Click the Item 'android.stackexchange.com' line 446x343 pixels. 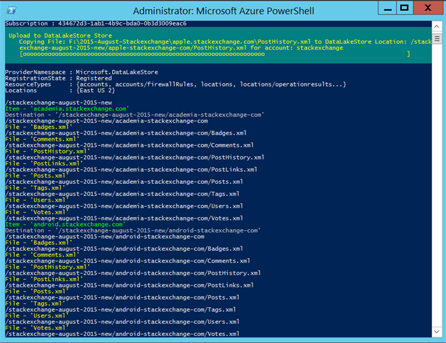64,224
